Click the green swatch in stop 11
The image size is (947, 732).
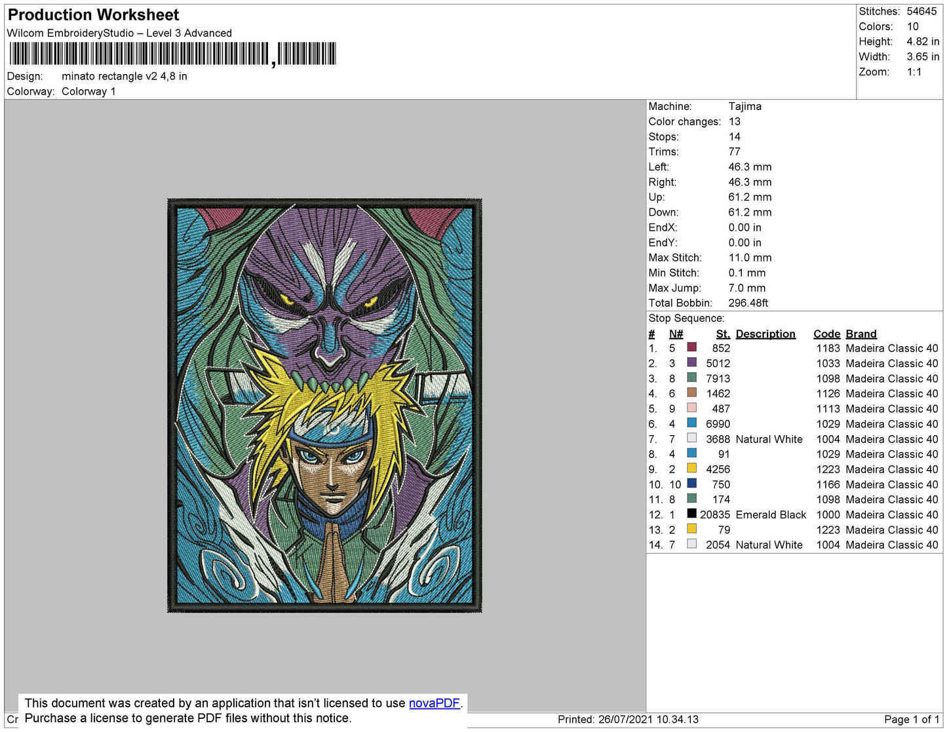(x=691, y=498)
